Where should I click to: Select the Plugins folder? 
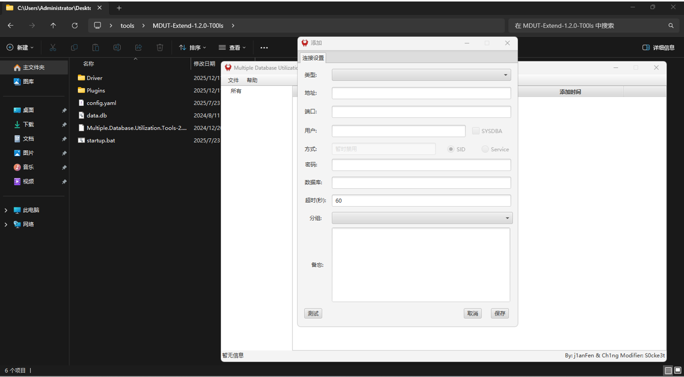pyautogui.click(x=96, y=90)
